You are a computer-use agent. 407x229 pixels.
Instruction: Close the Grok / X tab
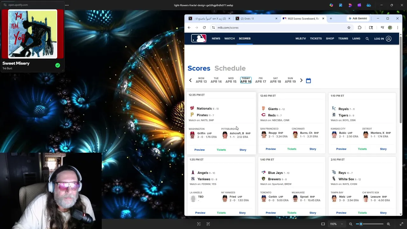click(276, 18)
